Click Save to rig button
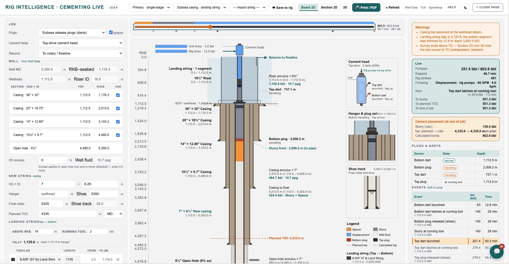The image size is (509, 264). (282, 7)
